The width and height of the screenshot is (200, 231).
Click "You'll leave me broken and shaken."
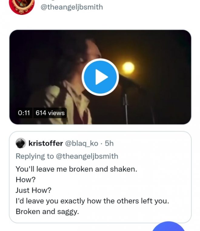(76, 169)
